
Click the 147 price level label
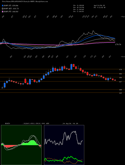point(120,82)
